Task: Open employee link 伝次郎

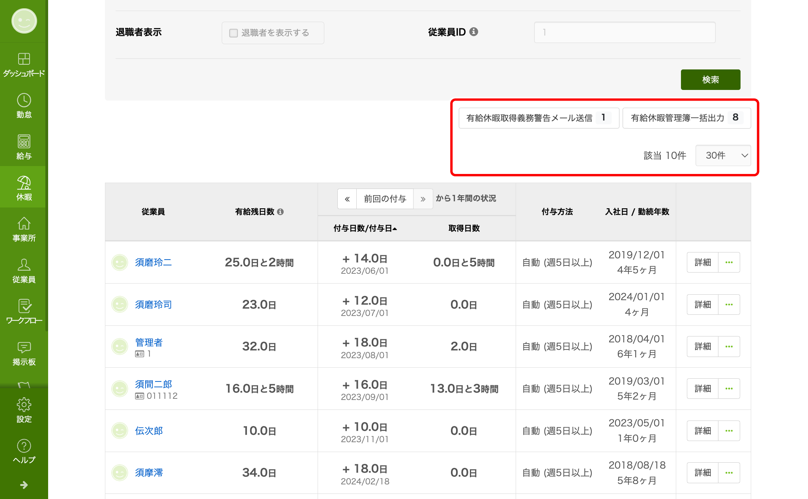Action: 149,431
